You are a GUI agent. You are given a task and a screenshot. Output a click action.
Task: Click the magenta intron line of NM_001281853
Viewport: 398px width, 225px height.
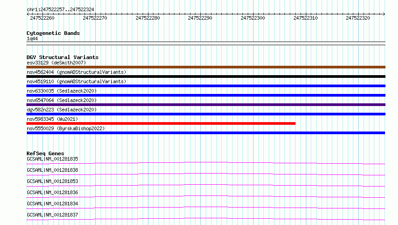(206, 185)
